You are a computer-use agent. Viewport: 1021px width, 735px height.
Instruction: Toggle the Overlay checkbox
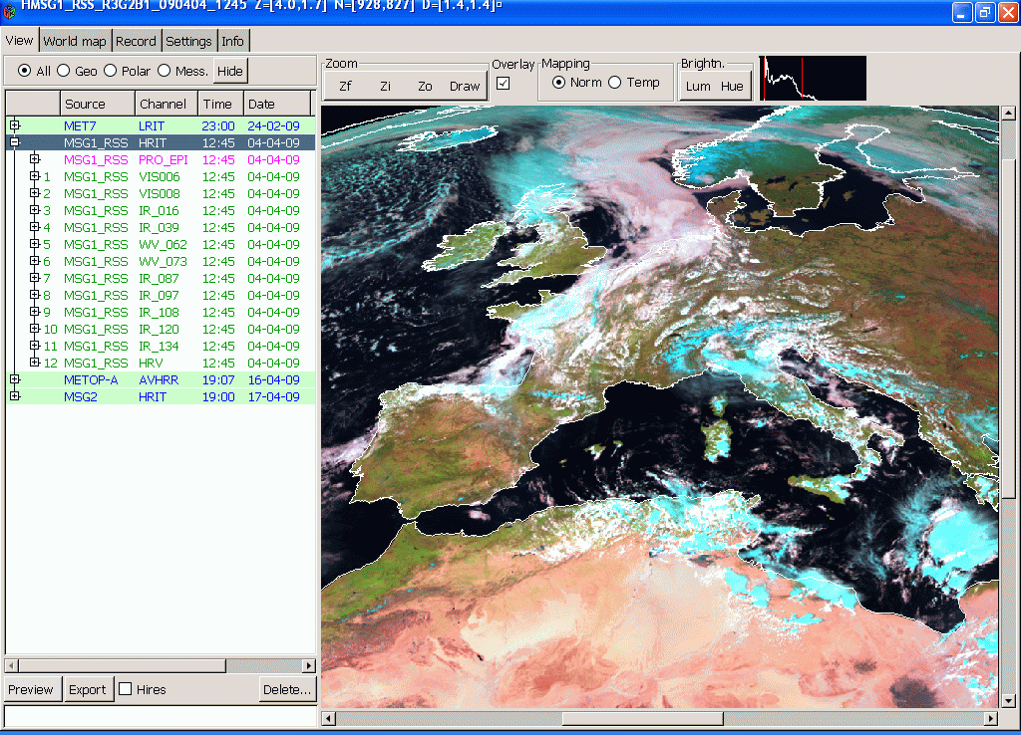pyautogui.click(x=504, y=84)
